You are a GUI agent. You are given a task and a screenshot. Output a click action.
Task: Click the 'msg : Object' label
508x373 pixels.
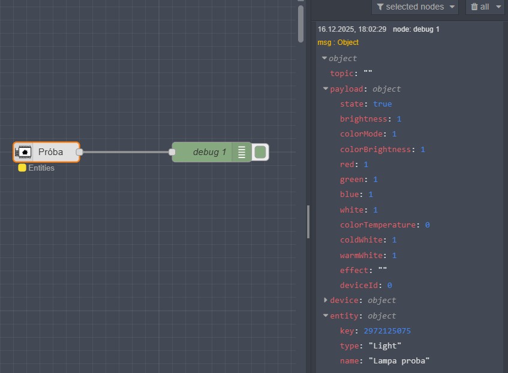pos(338,43)
